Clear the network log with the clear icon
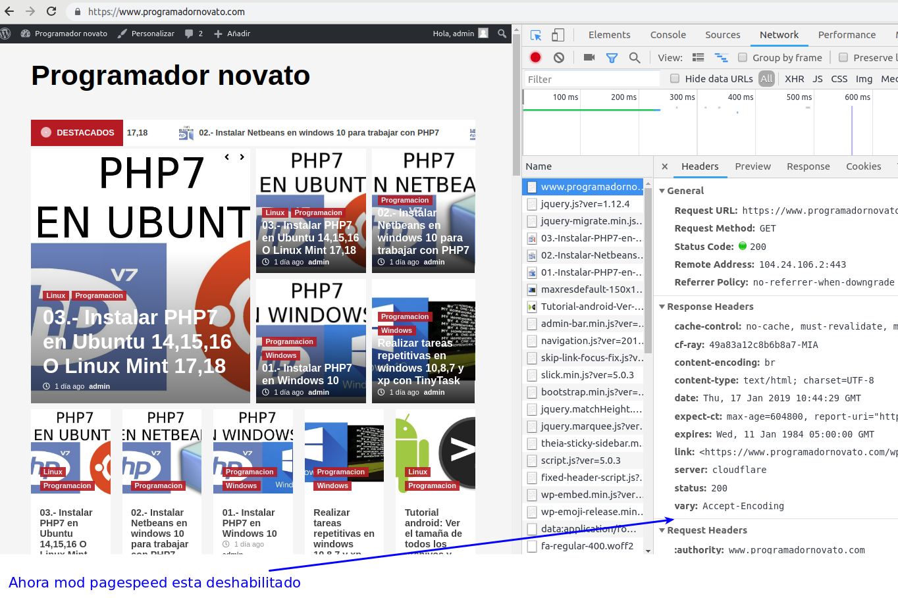Screen dimensions: 898x598 tap(559, 58)
